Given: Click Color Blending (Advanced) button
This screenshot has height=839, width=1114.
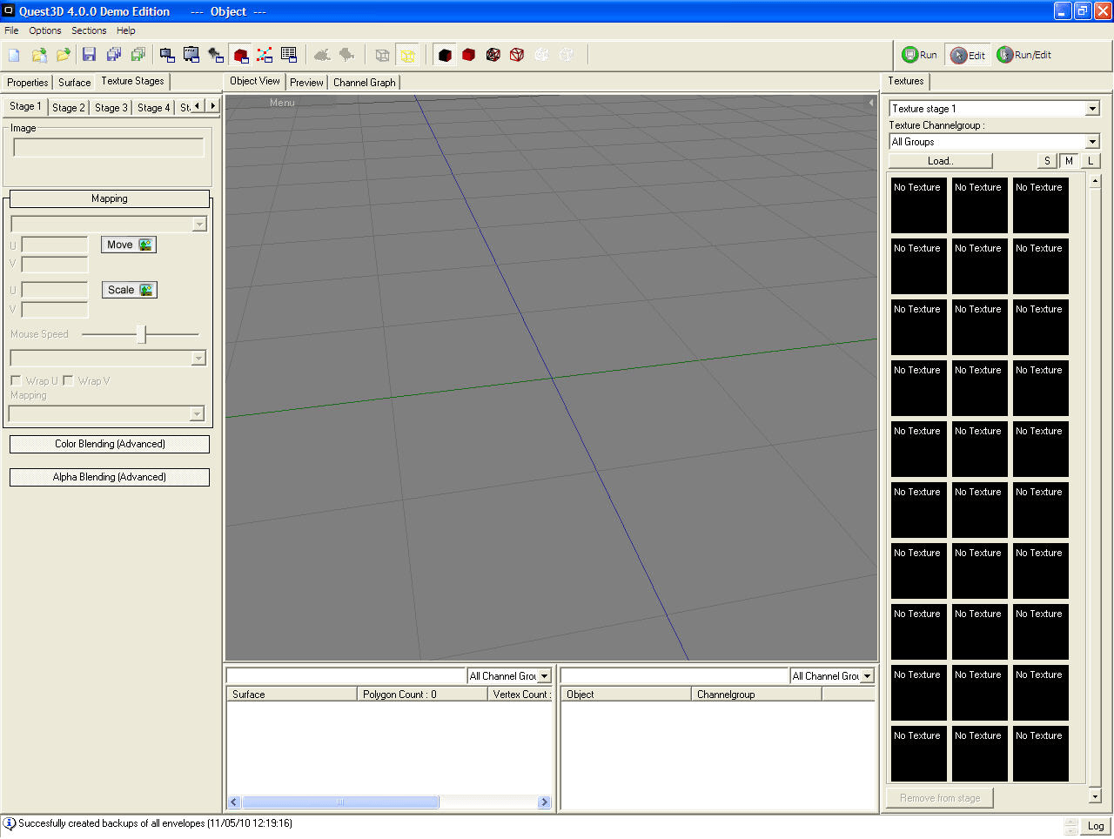Looking at the screenshot, I should [110, 444].
